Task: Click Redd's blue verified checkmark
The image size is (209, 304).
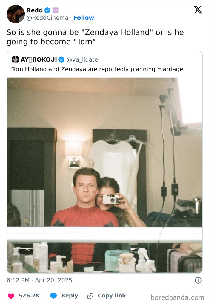Action: pyautogui.click(x=48, y=10)
